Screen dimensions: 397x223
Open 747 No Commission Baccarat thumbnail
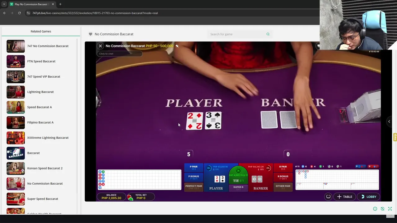[x=16, y=46]
